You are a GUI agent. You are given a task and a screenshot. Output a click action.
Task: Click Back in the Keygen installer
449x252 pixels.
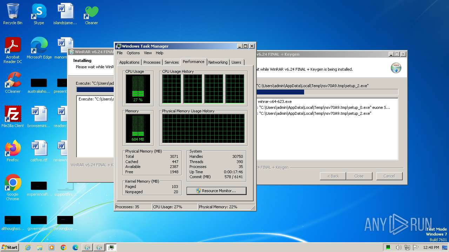(x=333, y=176)
